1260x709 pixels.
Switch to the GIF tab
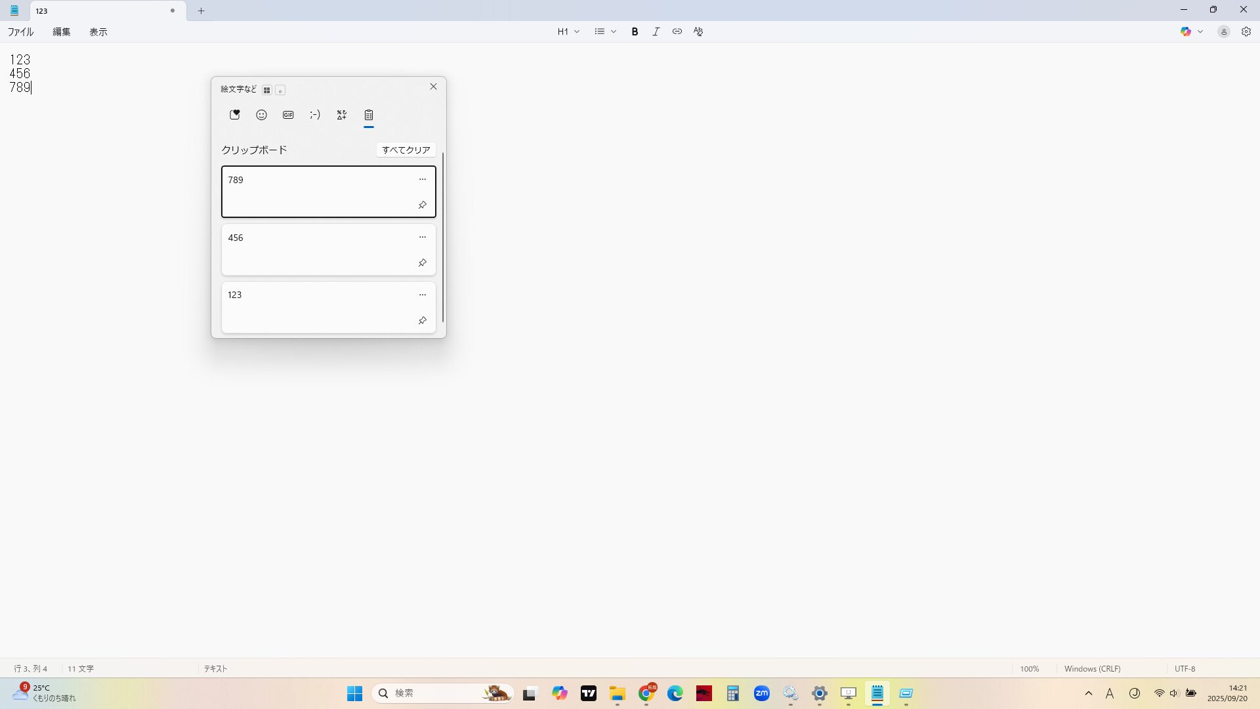click(288, 115)
